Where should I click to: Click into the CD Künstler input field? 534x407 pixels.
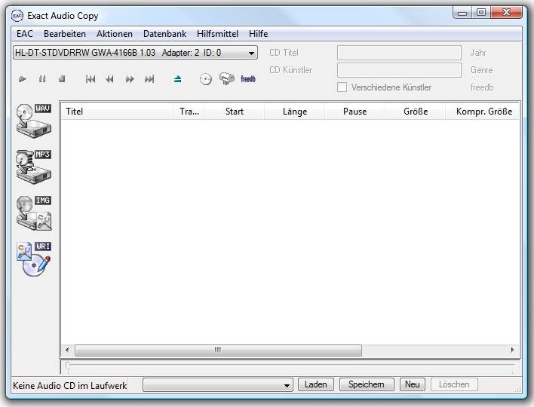coord(399,70)
